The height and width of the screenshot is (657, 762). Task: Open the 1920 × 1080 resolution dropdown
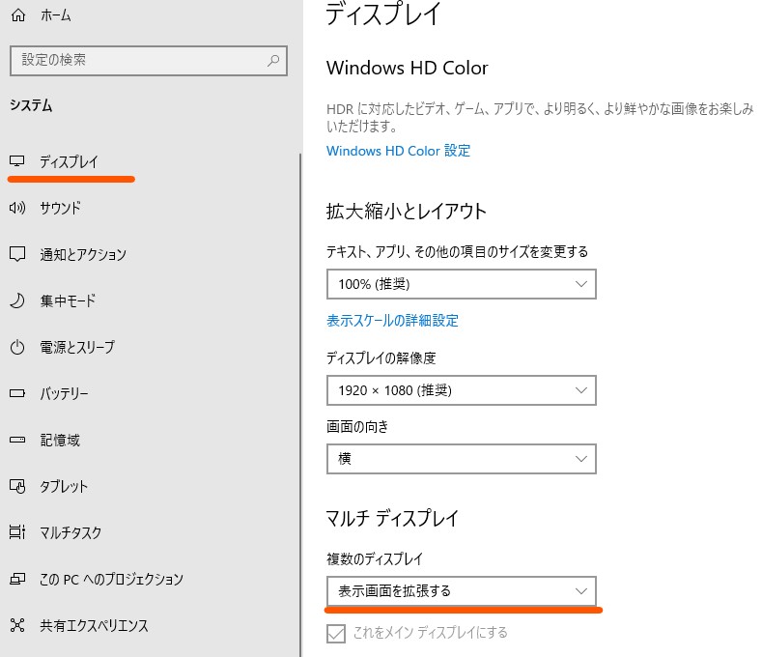(x=462, y=390)
